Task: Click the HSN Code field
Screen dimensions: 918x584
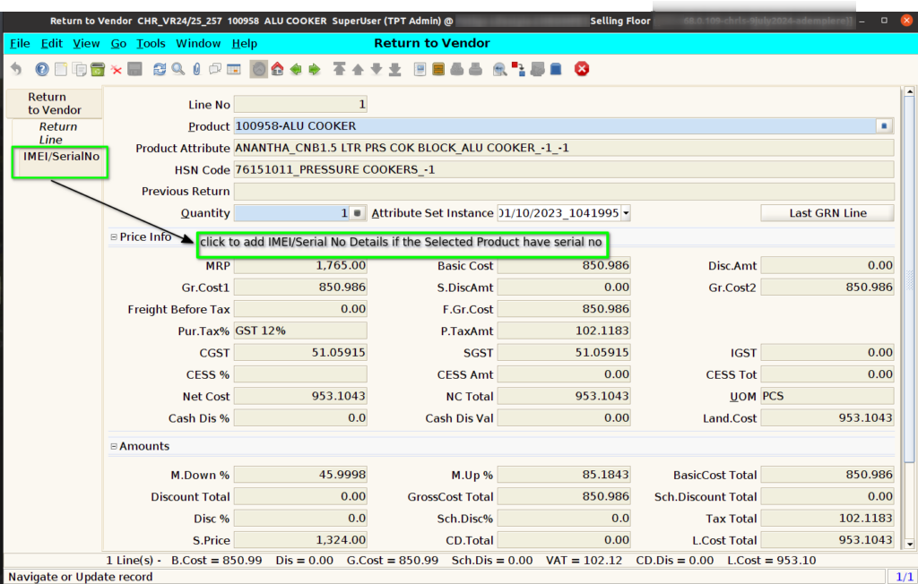Action: [x=564, y=169]
